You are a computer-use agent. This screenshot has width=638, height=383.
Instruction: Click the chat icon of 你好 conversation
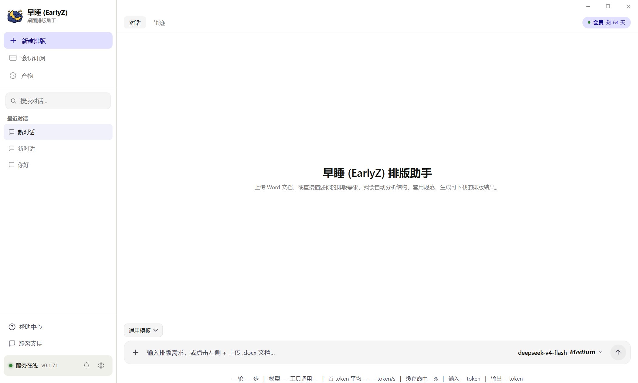click(12, 165)
